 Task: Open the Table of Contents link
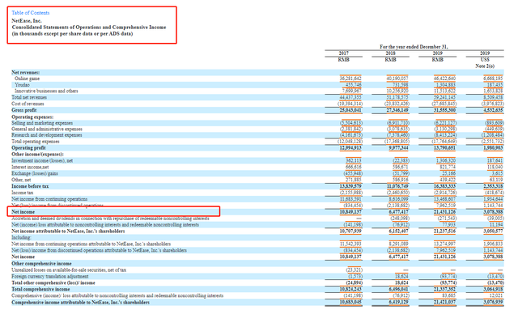(31, 13)
